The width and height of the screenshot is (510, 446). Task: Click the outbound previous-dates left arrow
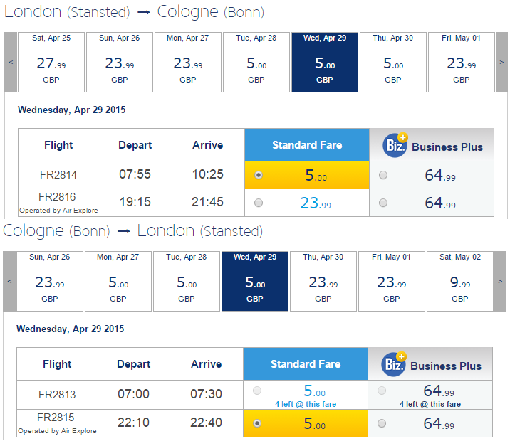tap(11, 62)
